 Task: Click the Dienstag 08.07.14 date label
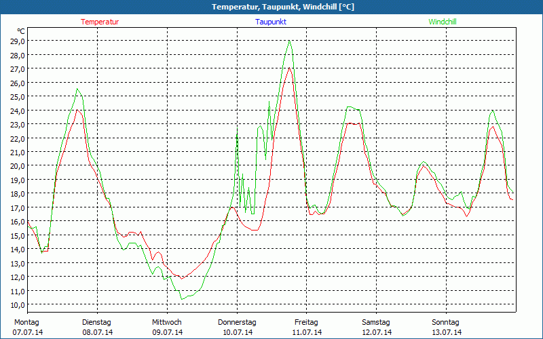[x=96, y=327]
